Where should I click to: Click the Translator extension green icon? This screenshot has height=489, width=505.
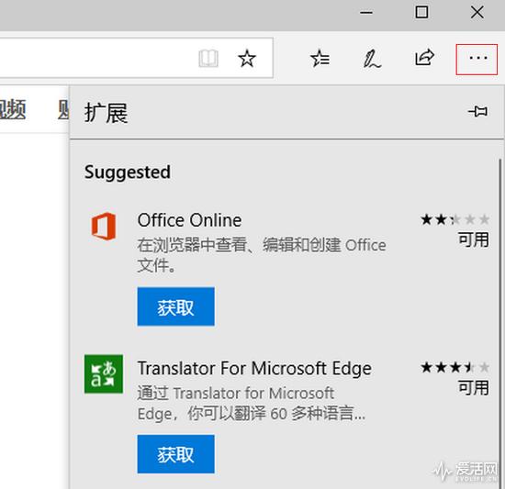[104, 373]
